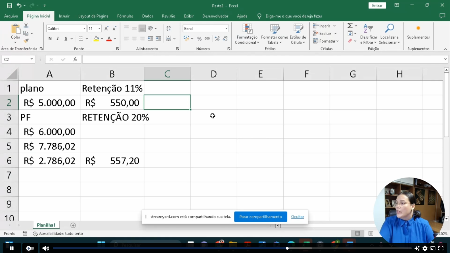Click the Format Painter brush icon
This screenshot has width=450, height=253.
click(26, 41)
